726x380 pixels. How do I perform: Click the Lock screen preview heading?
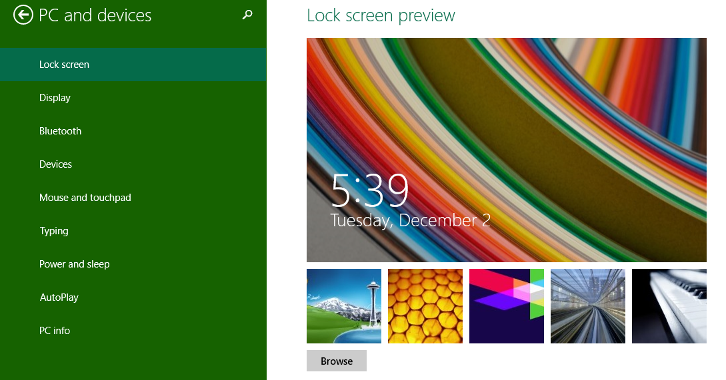pyautogui.click(x=381, y=15)
